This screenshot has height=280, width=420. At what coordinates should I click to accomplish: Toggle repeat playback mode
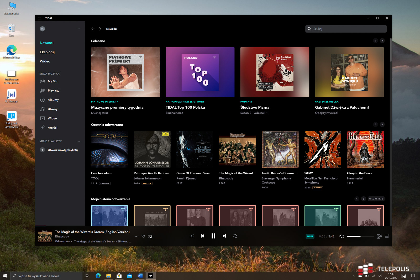pos(235,236)
